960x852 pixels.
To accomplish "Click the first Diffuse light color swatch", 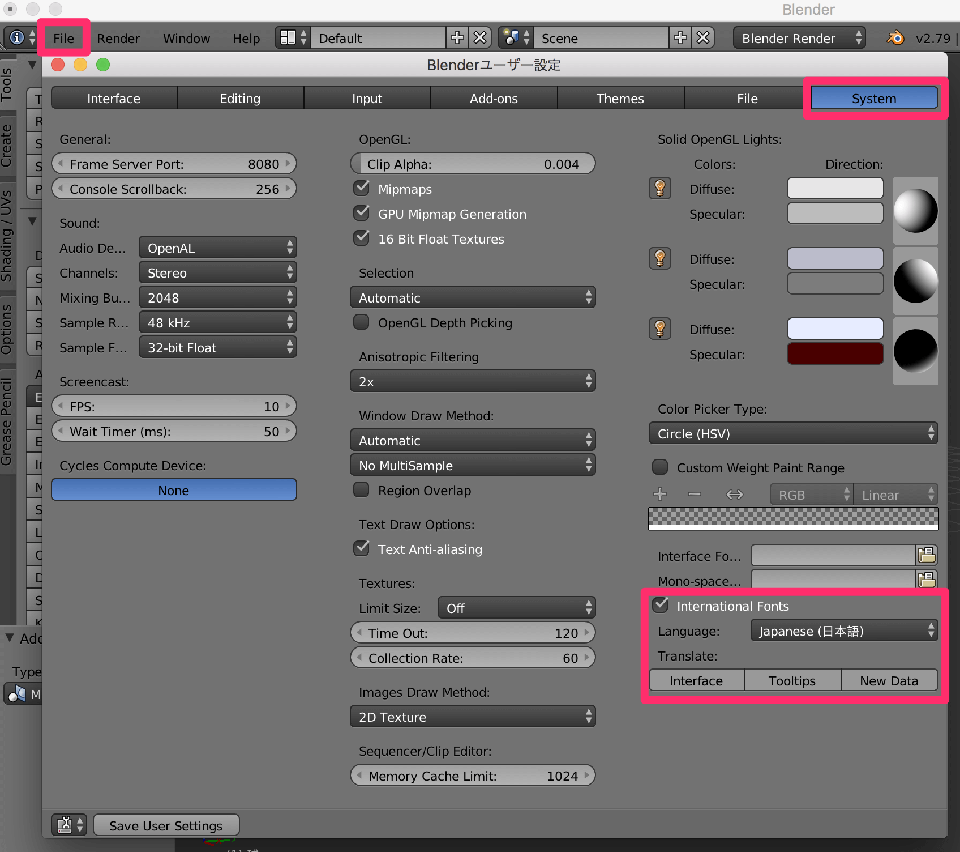I will tap(835, 188).
